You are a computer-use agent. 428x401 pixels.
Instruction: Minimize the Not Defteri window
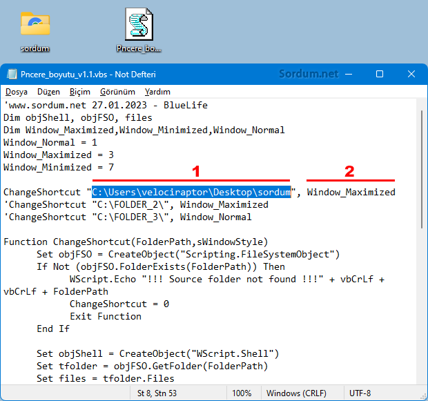point(349,74)
